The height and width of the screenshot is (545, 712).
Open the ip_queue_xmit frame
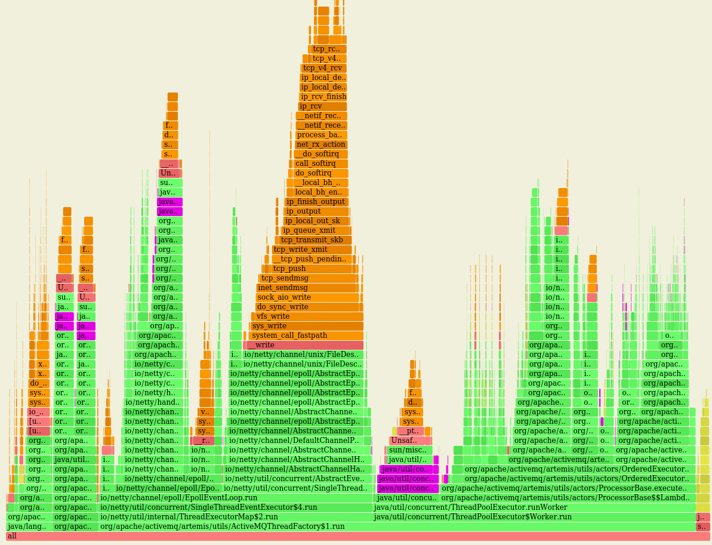pyautogui.click(x=316, y=231)
